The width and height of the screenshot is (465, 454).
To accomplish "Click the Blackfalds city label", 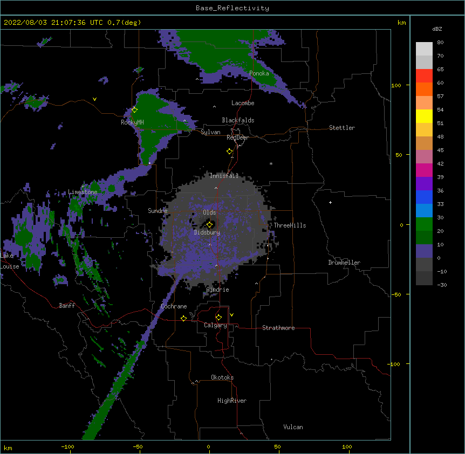I will click(x=238, y=120).
